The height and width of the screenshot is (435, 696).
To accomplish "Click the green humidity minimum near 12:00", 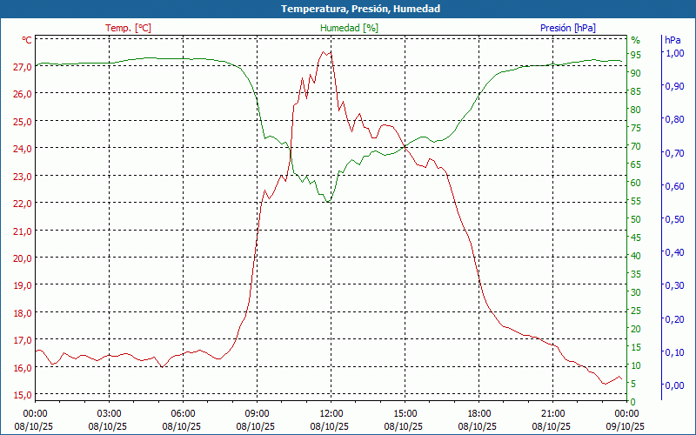I will tap(328, 202).
